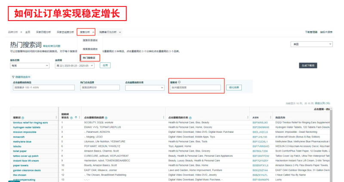Select 热门搜索词 from the dropdown menu

pyautogui.click(x=89, y=57)
